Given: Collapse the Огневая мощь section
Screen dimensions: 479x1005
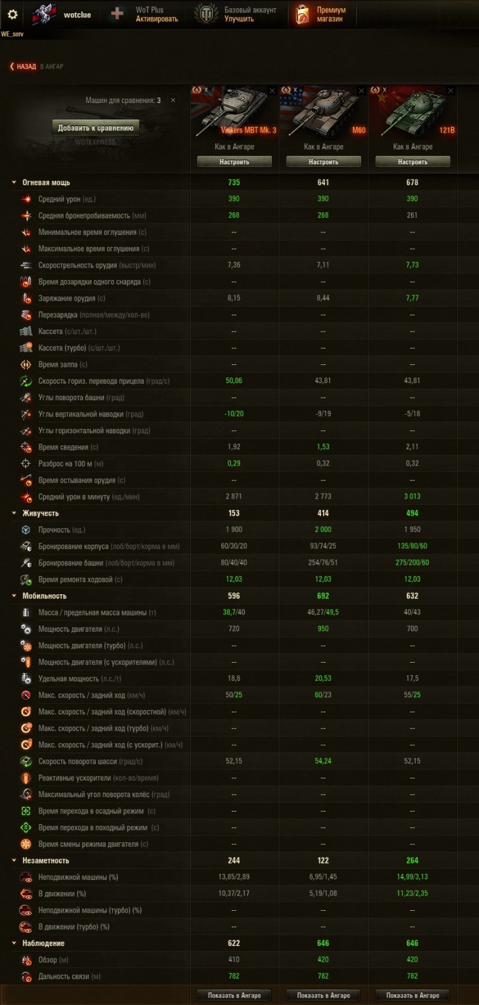Looking at the screenshot, I should tap(14, 183).
